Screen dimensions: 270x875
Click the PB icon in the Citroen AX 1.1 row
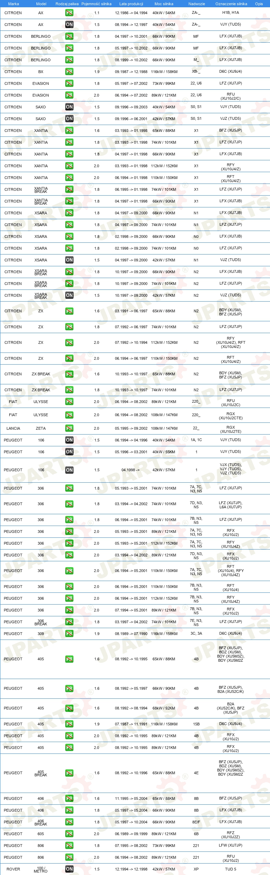click(x=69, y=13)
